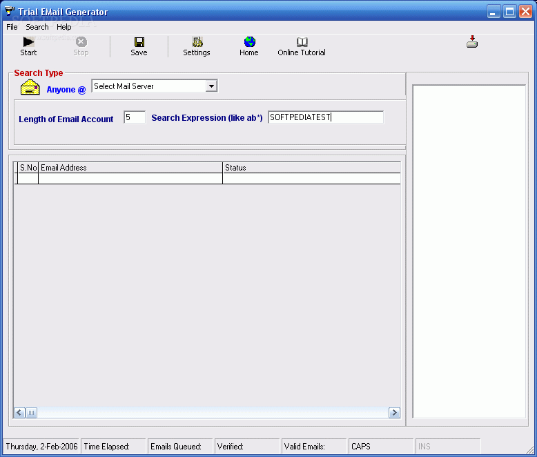Viewport: 537px width, 457px height.
Task: Click the Email Address column header
Action: click(x=130, y=168)
